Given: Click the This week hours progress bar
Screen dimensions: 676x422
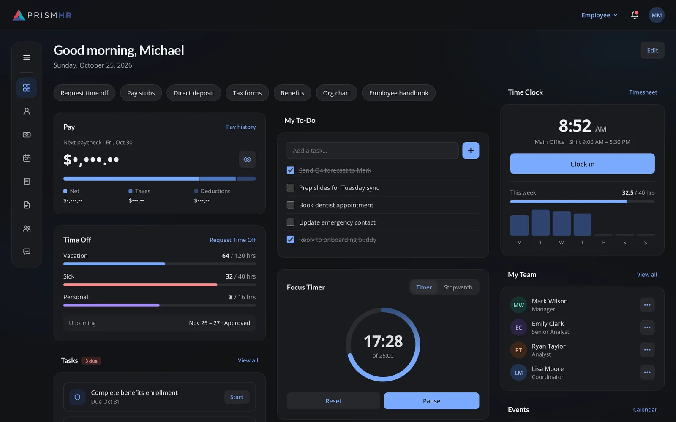Looking at the screenshot, I should pos(582,202).
